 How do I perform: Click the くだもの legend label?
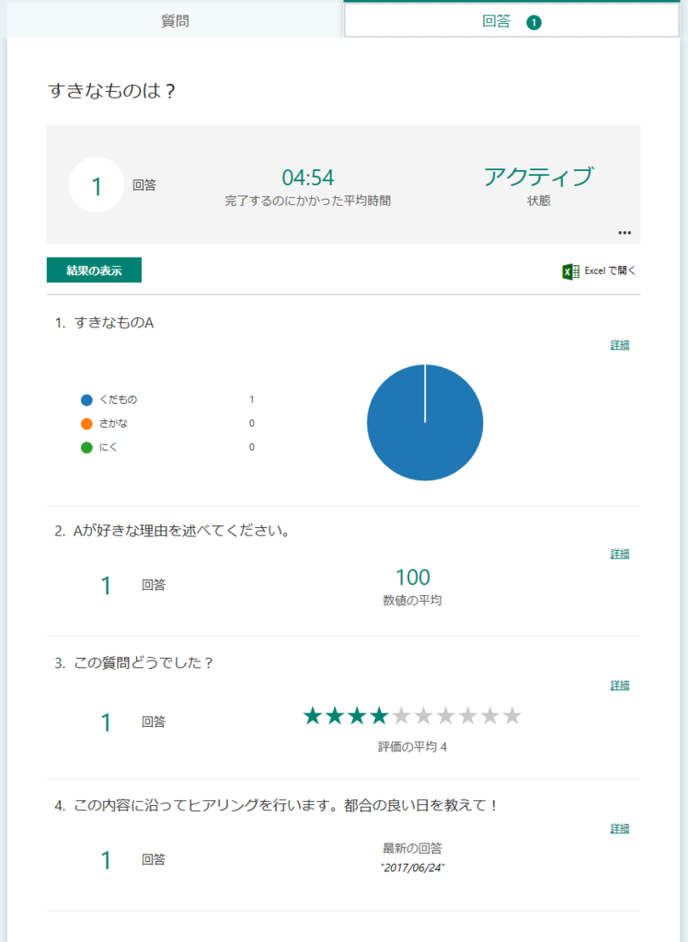pos(118,400)
